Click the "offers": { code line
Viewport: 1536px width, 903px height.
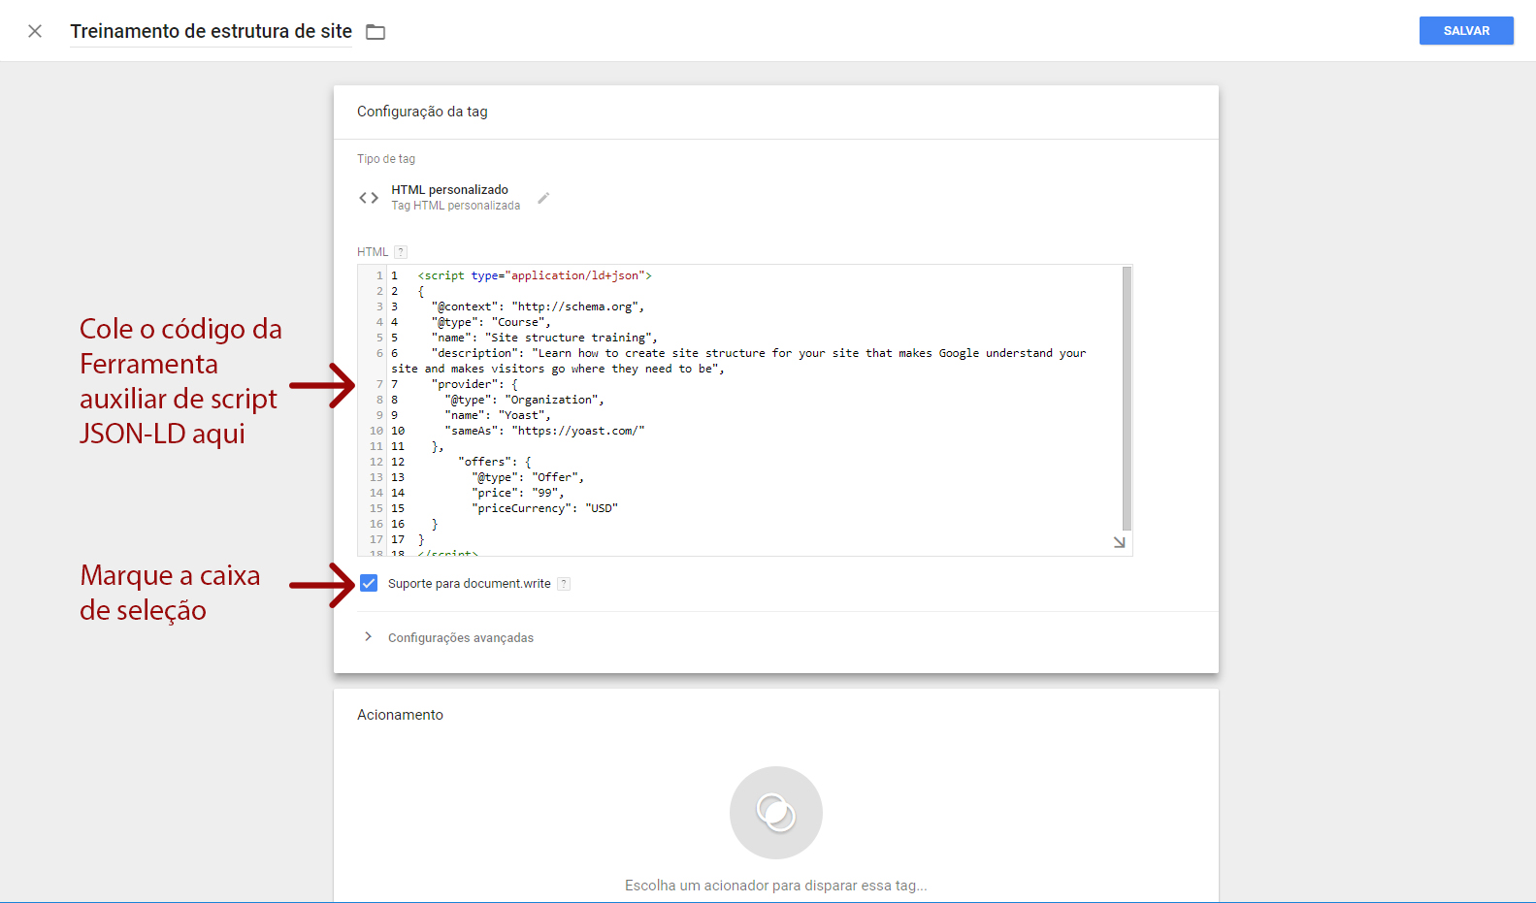494,462
